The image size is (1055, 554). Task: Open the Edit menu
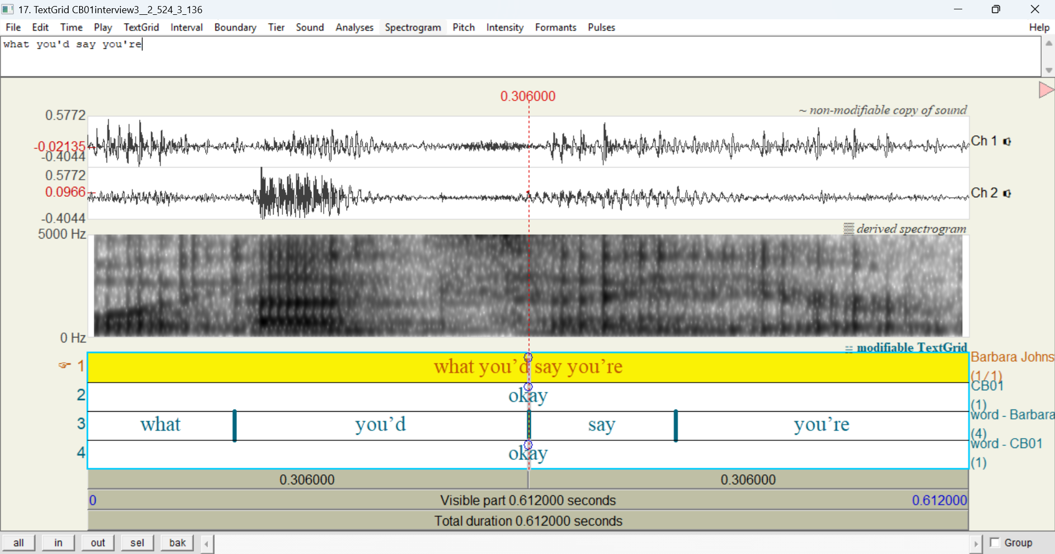tap(40, 27)
